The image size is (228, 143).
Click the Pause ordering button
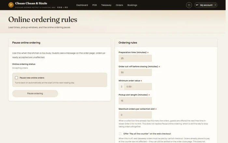tap(35, 93)
